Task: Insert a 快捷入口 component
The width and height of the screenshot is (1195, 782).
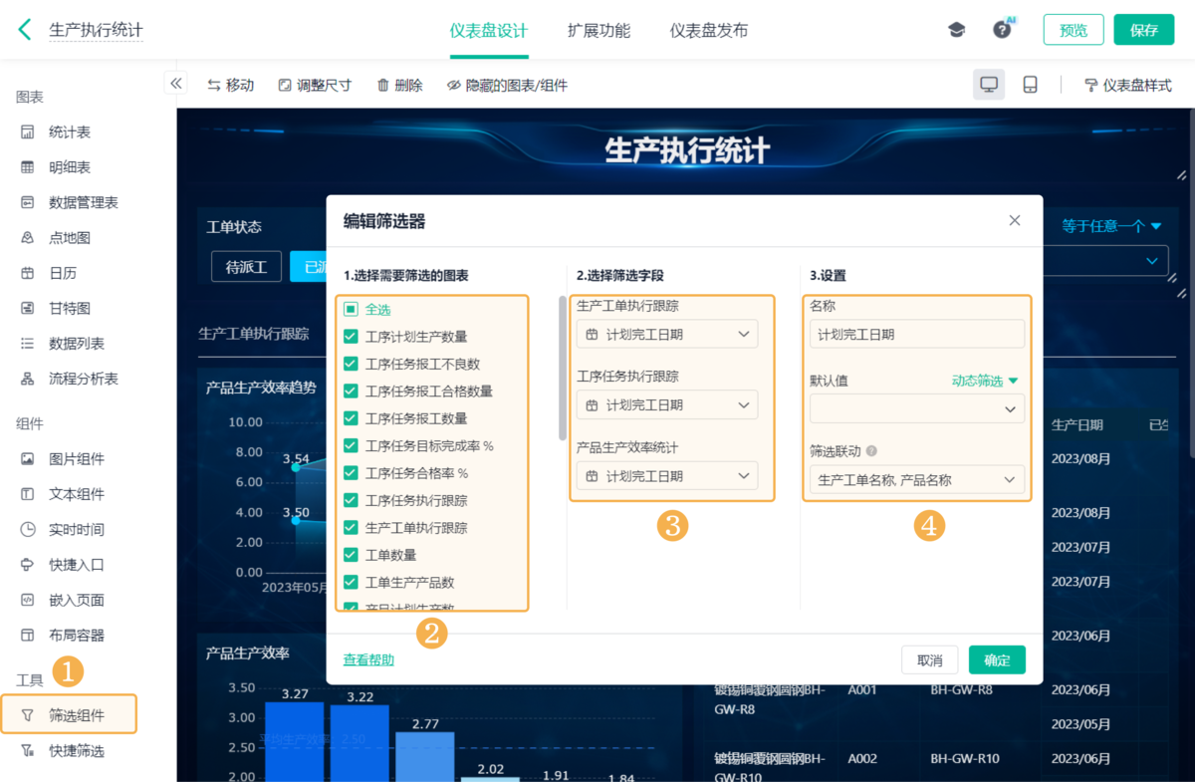Action: [x=77, y=565]
